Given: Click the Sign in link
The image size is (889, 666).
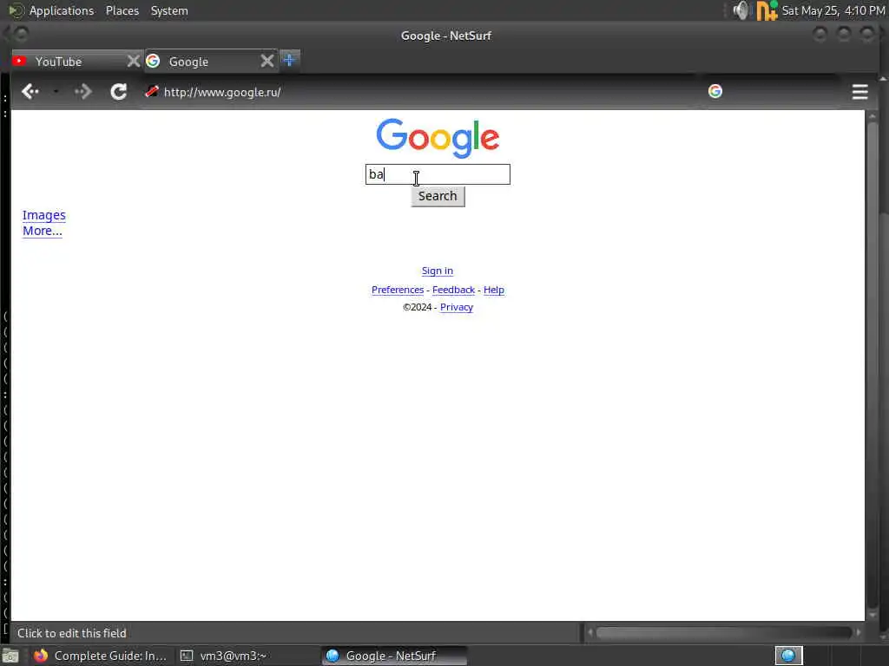Looking at the screenshot, I should tap(438, 271).
